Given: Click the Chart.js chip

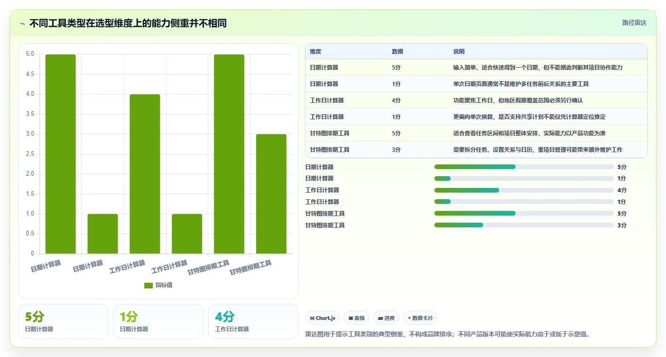Looking at the screenshot, I should (x=322, y=318).
